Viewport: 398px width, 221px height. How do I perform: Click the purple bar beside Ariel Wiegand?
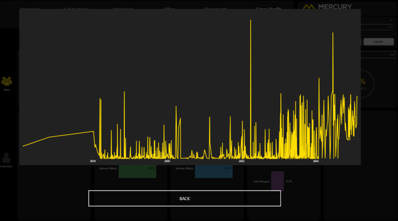(277, 181)
